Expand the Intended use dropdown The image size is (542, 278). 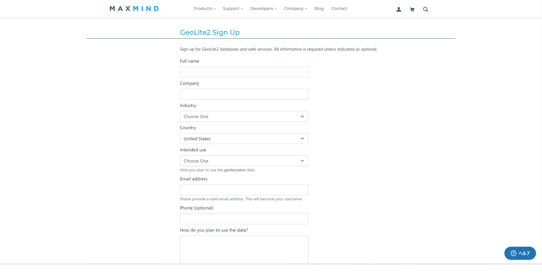pyautogui.click(x=244, y=161)
